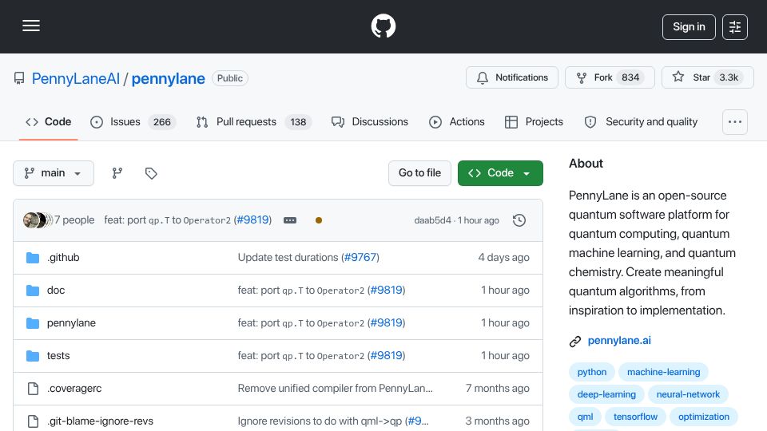This screenshot has height=431, width=767.
Task: Expand the green Code dropdown
Action: 500,173
